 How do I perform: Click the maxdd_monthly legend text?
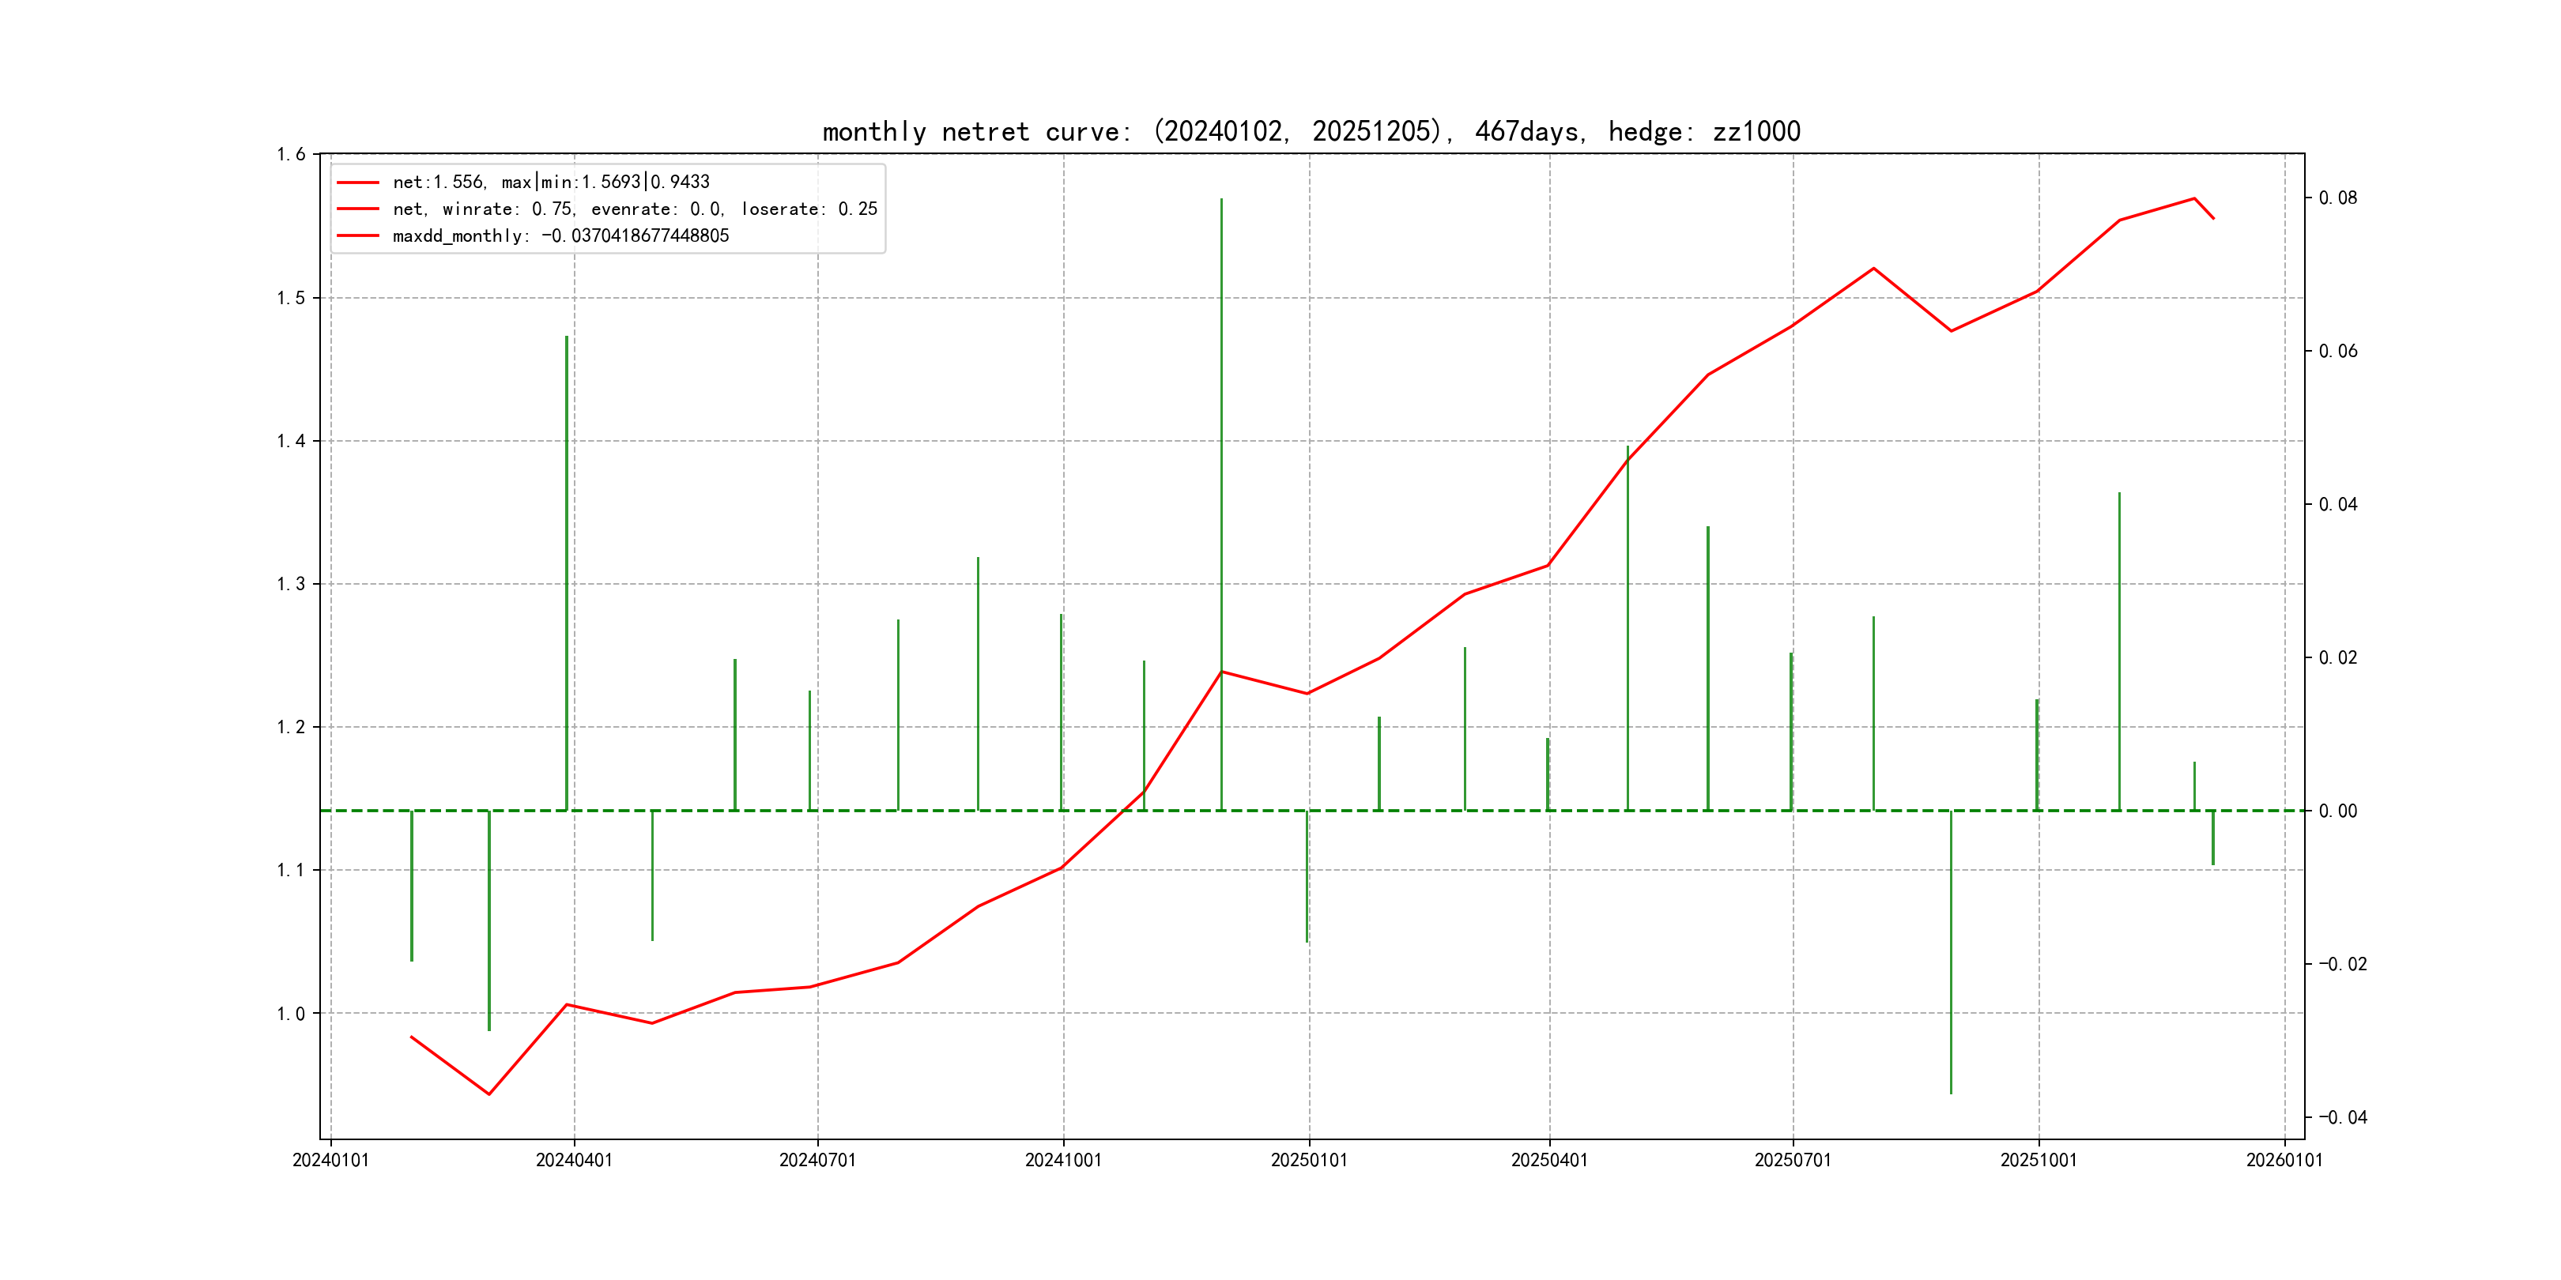[x=560, y=235]
